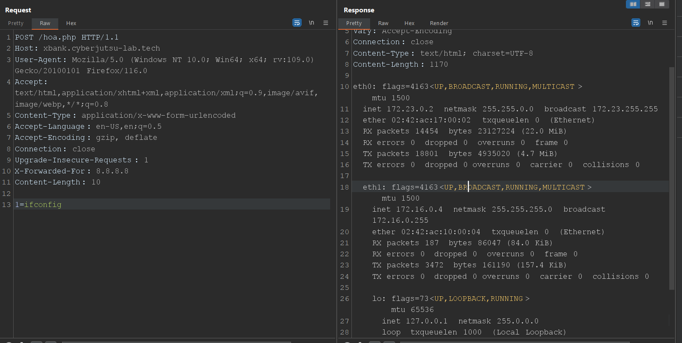Screen dimensions: 682x343
Task: Click the POST /hoa.php HTTP/1.1 line
Action: point(67,37)
